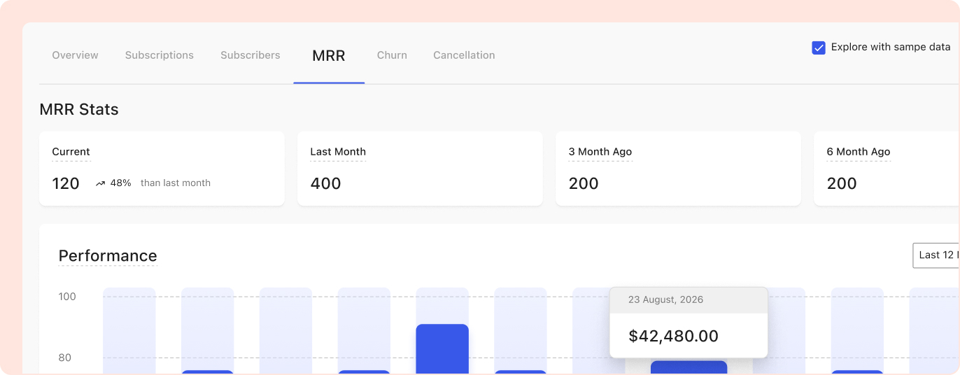Click the 23 August, 2026 tooltip date
This screenshot has width=960, height=375.
coord(666,299)
